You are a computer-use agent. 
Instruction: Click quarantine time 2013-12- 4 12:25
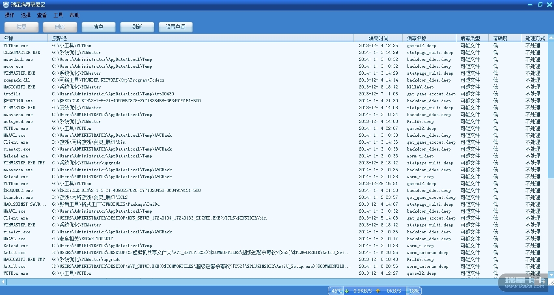(378, 45)
